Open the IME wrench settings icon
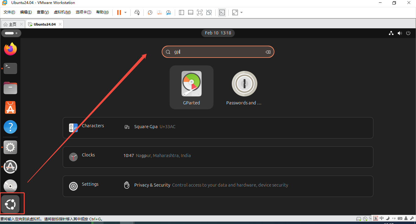 412,219
